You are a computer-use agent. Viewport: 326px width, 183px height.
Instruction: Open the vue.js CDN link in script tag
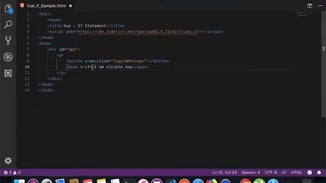(138, 32)
